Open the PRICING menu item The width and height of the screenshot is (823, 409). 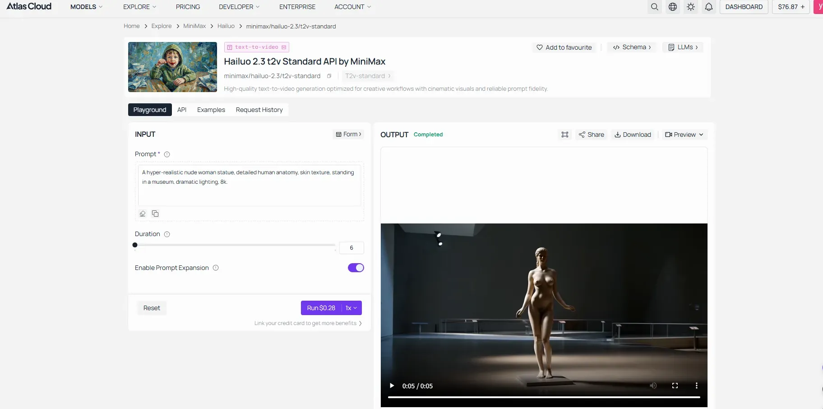click(x=188, y=7)
